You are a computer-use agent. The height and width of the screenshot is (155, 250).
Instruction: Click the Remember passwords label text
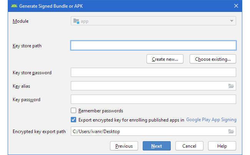(x=101, y=111)
